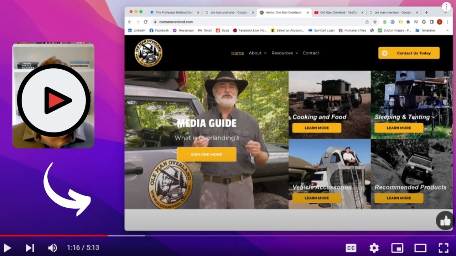This screenshot has width=456, height=256.
Task: Go back in the browser
Action: [x=130, y=22]
